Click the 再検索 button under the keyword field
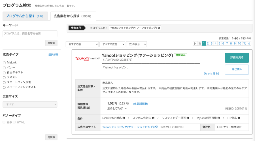 point(51,43)
